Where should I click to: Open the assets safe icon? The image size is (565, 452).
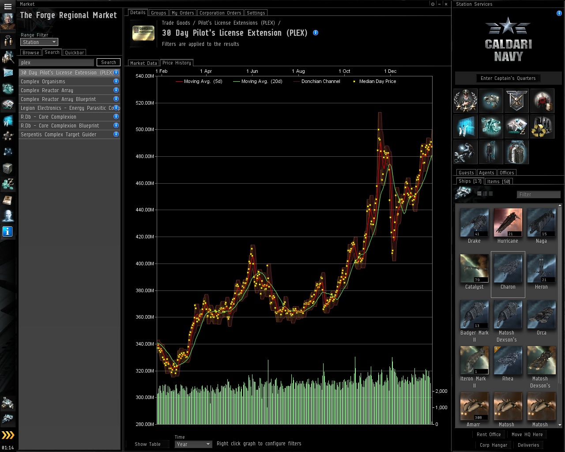click(x=8, y=168)
